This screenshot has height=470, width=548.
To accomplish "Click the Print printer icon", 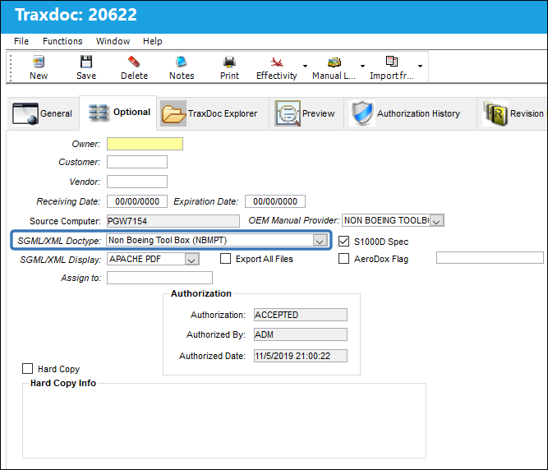I will tap(229, 62).
